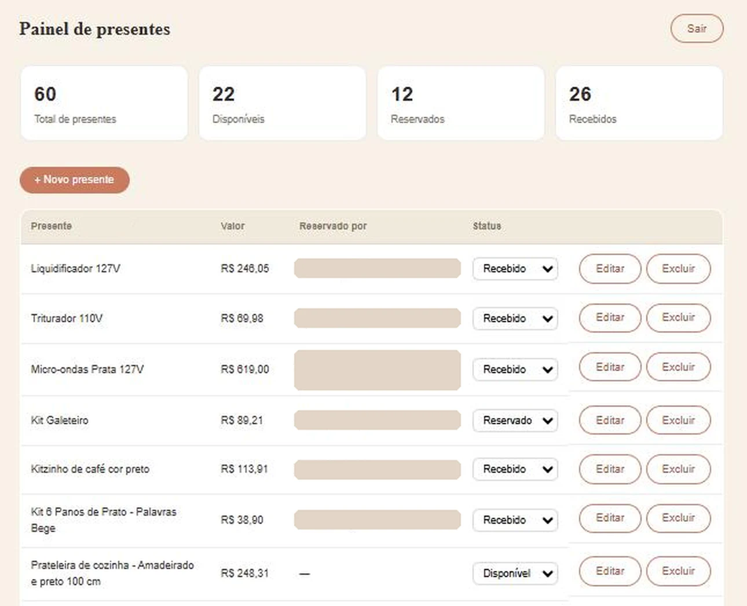Click the Status column header
The image size is (747, 606).
(x=487, y=226)
